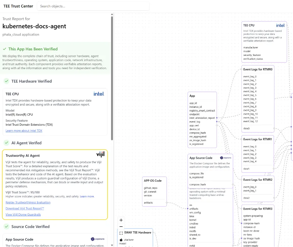The width and height of the screenshot is (293, 247).
Task: Click the Intel logo on TEE CPU graph node
Action: coord(280,25)
